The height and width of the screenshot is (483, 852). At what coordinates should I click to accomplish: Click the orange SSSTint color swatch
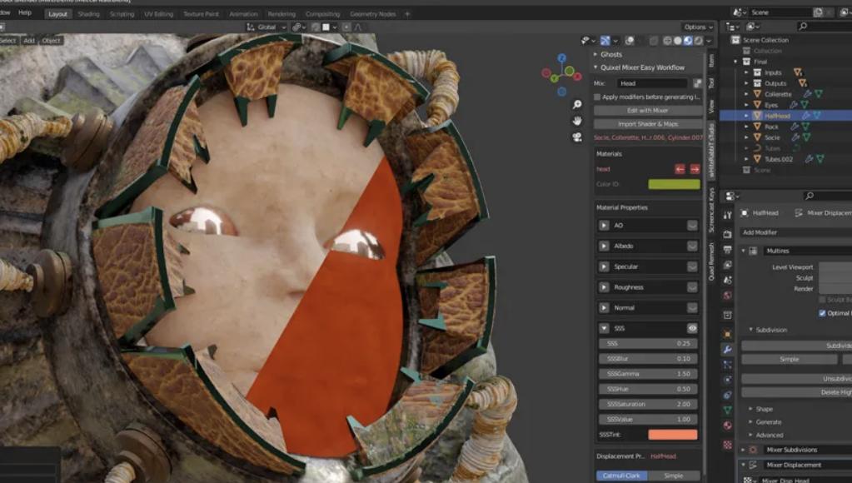tap(673, 435)
